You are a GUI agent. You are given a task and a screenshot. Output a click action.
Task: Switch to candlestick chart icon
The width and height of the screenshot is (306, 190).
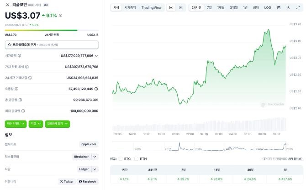(x=181, y=8)
